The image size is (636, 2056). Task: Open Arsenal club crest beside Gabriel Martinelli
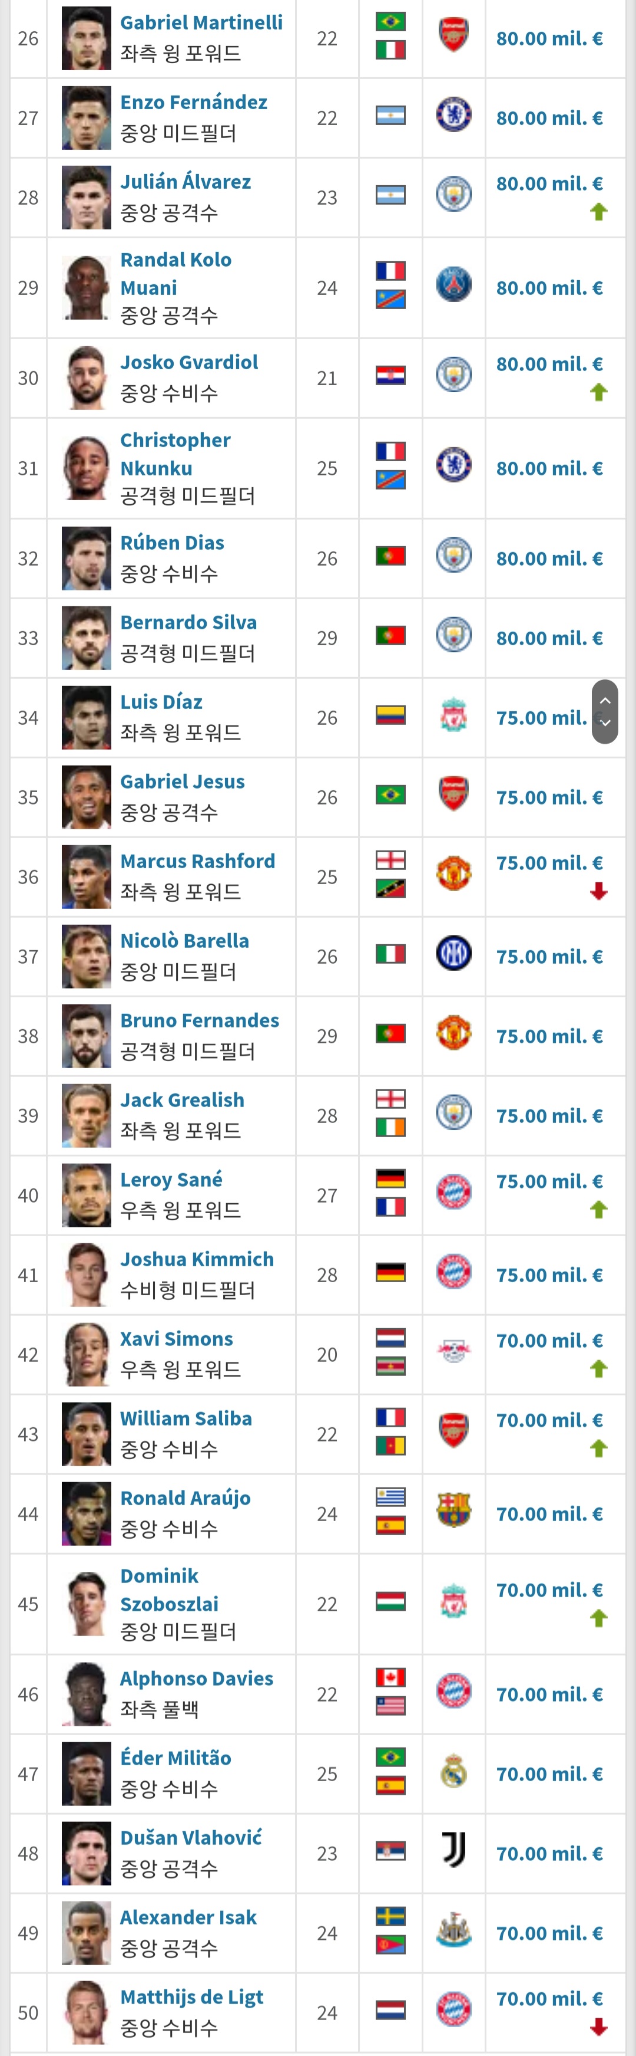pyautogui.click(x=453, y=36)
